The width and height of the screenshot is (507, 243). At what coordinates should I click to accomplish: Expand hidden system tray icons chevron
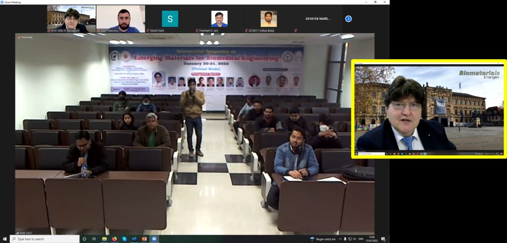tap(340, 239)
